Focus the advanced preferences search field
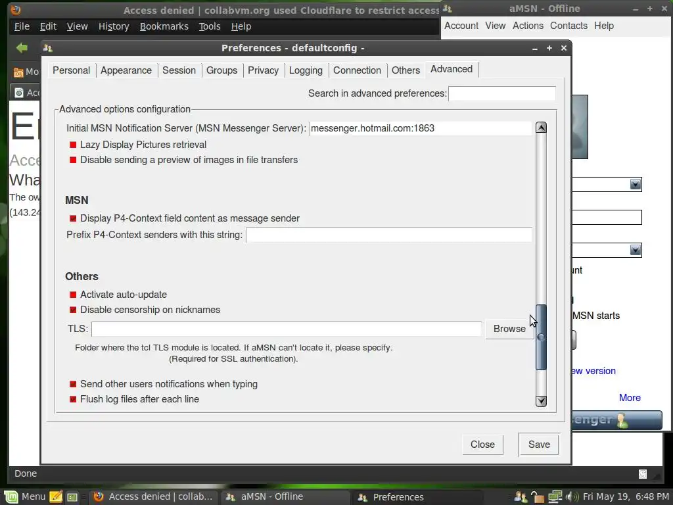 click(501, 93)
